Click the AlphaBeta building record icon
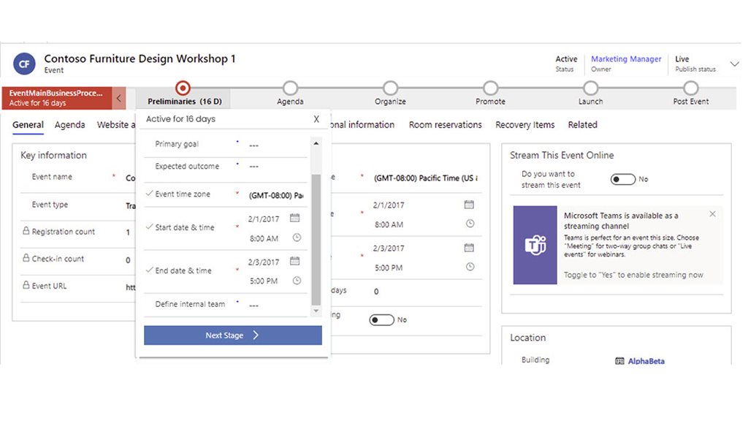Image resolution: width=748 pixels, height=421 pixels. 619,361
